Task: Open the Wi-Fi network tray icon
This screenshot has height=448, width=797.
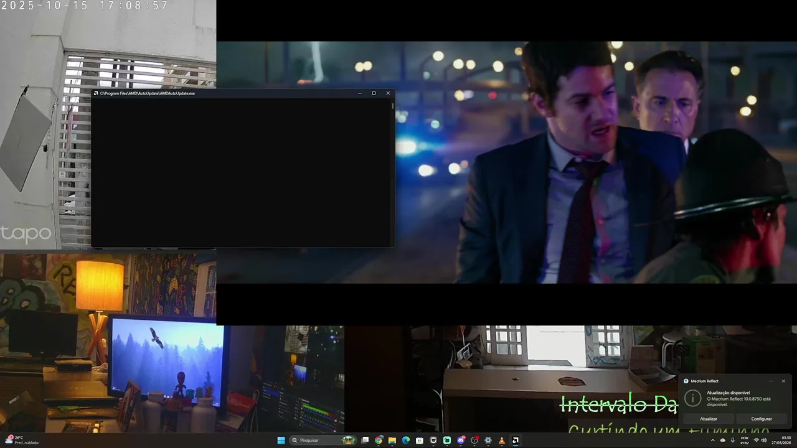Action: tap(757, 441)
